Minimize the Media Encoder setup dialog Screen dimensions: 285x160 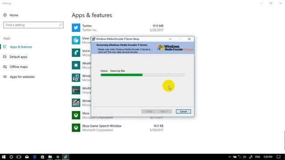pos(170,39)
